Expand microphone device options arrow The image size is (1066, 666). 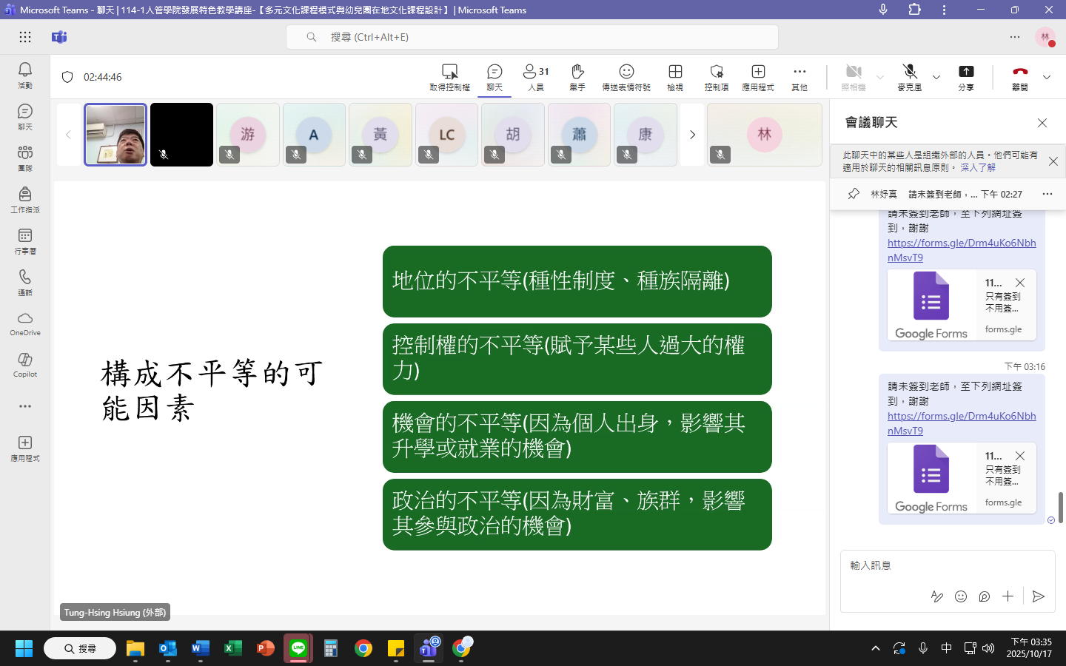[x=936, y=77]
